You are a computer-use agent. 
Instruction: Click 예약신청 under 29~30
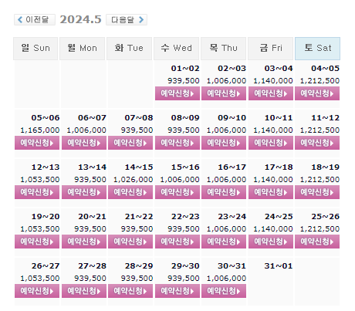click(x=177, y=291)
